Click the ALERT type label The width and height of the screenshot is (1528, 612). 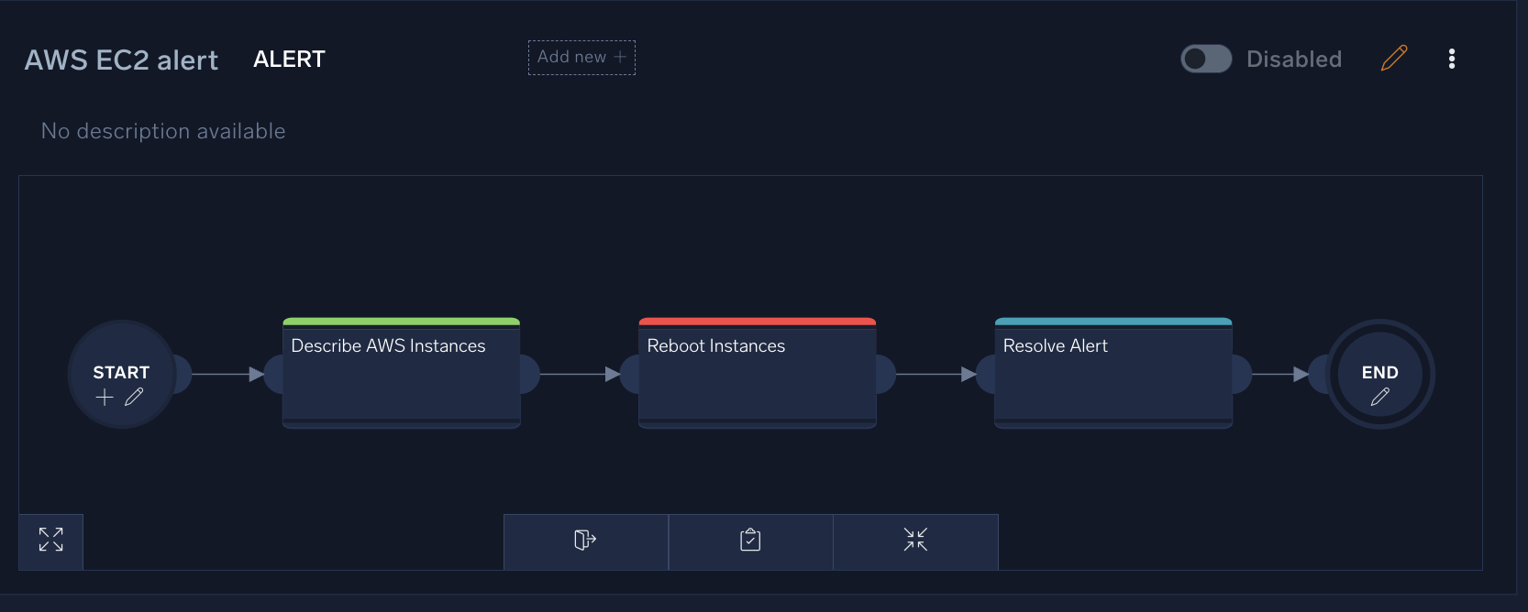(289, 60)
